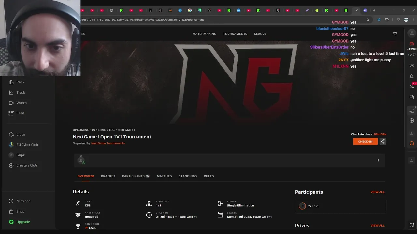Click the green Upgrade star icon
417x234 pixels.
pos(11,222)
